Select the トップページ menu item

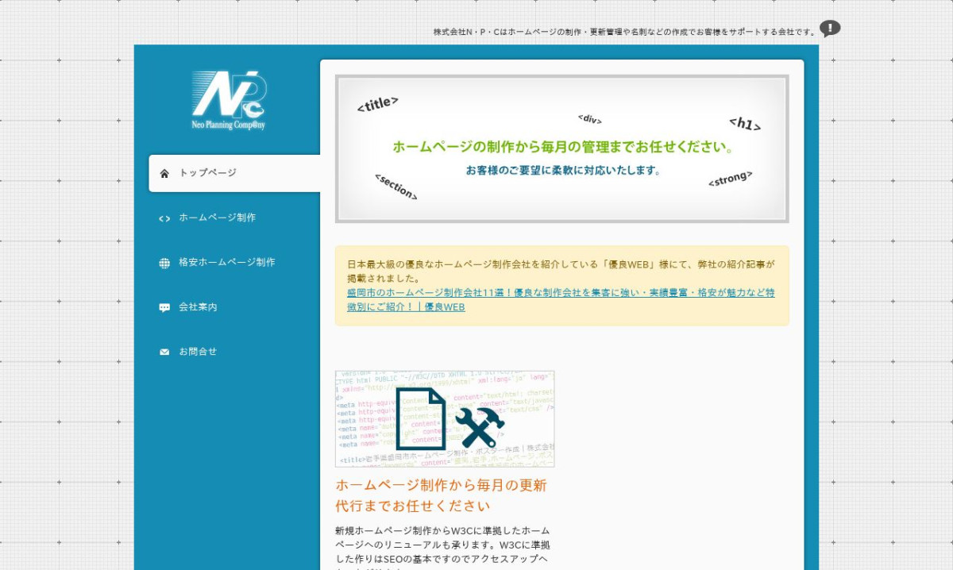click(207, 173)
